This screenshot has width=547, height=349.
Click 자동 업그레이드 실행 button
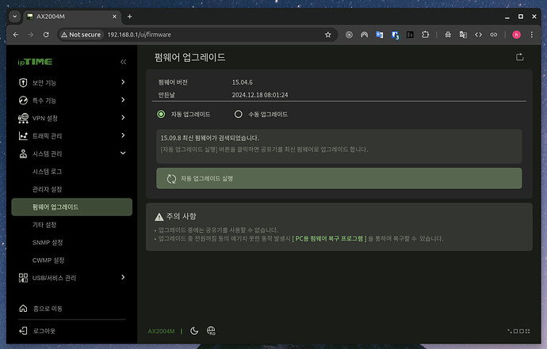[339, 179]
